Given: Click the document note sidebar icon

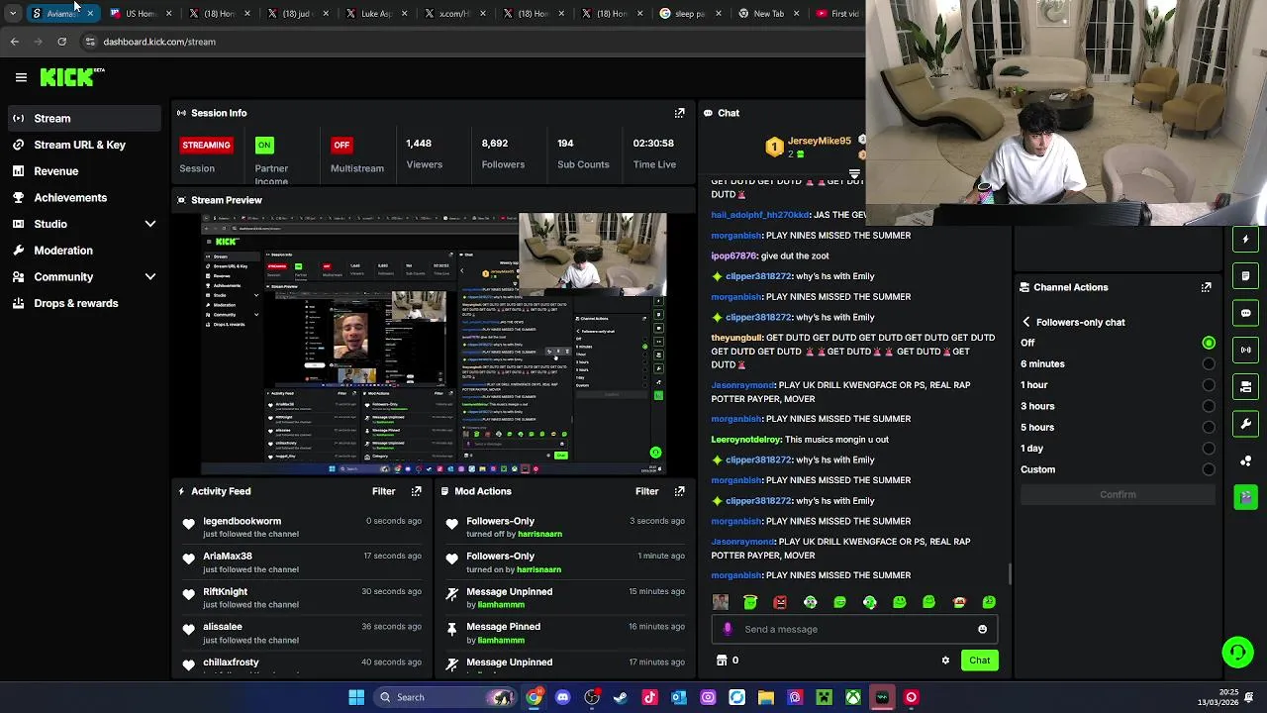Looking at the screenshot, I should pyautogui.click(x=1246, y=275).
